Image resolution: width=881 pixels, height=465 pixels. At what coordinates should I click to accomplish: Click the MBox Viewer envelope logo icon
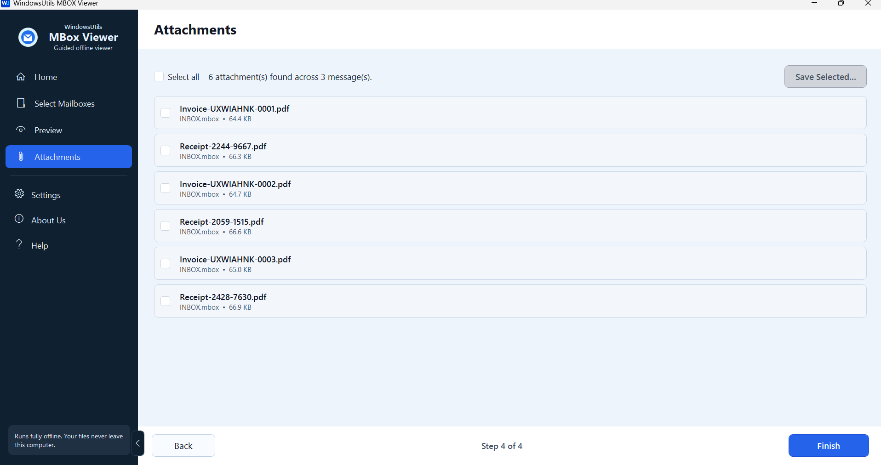(28, 37)
